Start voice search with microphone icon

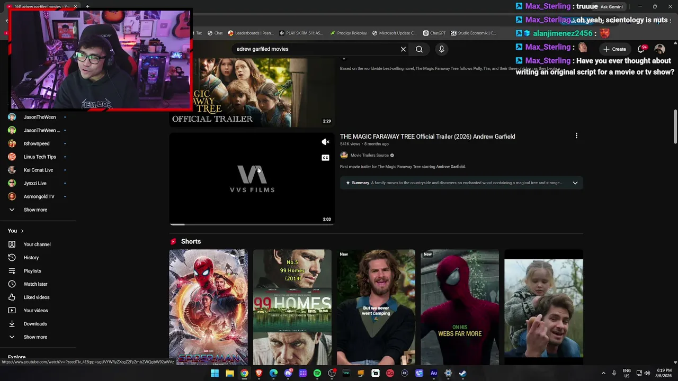point(441,49)
